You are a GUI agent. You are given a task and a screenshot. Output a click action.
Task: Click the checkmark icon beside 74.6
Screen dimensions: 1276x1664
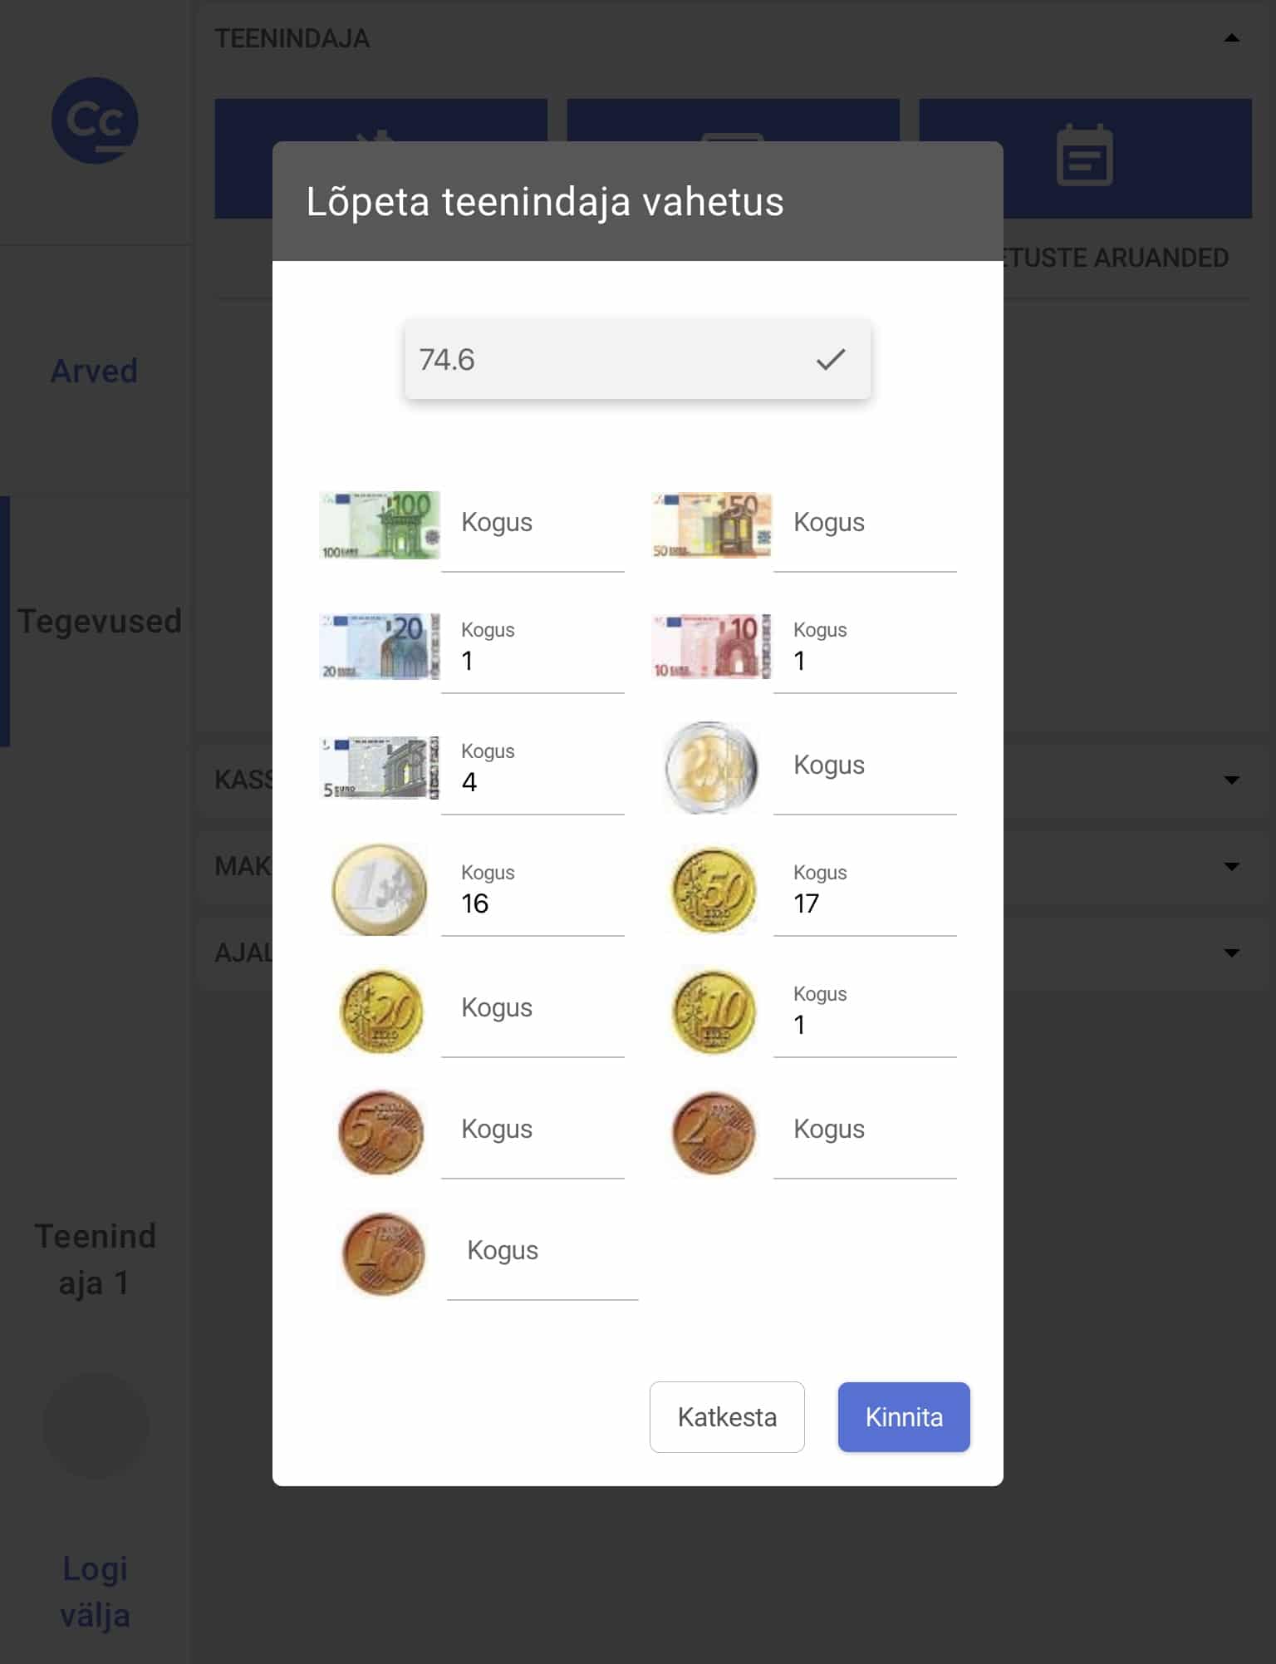point(830,359)
